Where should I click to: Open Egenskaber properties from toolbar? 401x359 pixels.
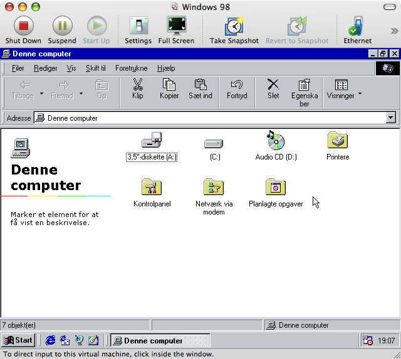coord(305,93)
